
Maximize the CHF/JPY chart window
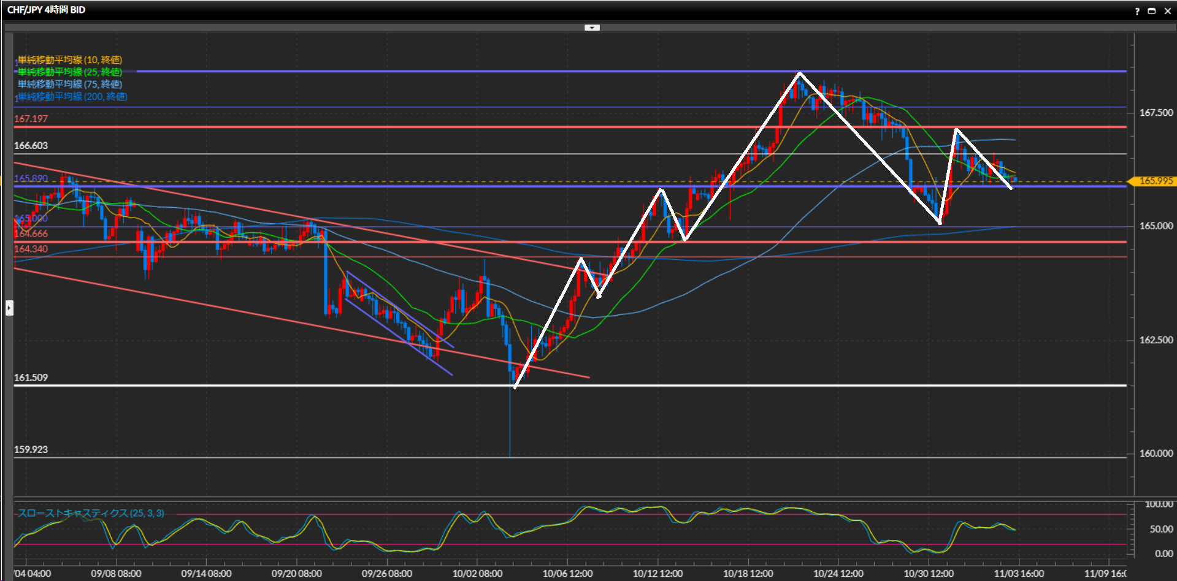1151,11
